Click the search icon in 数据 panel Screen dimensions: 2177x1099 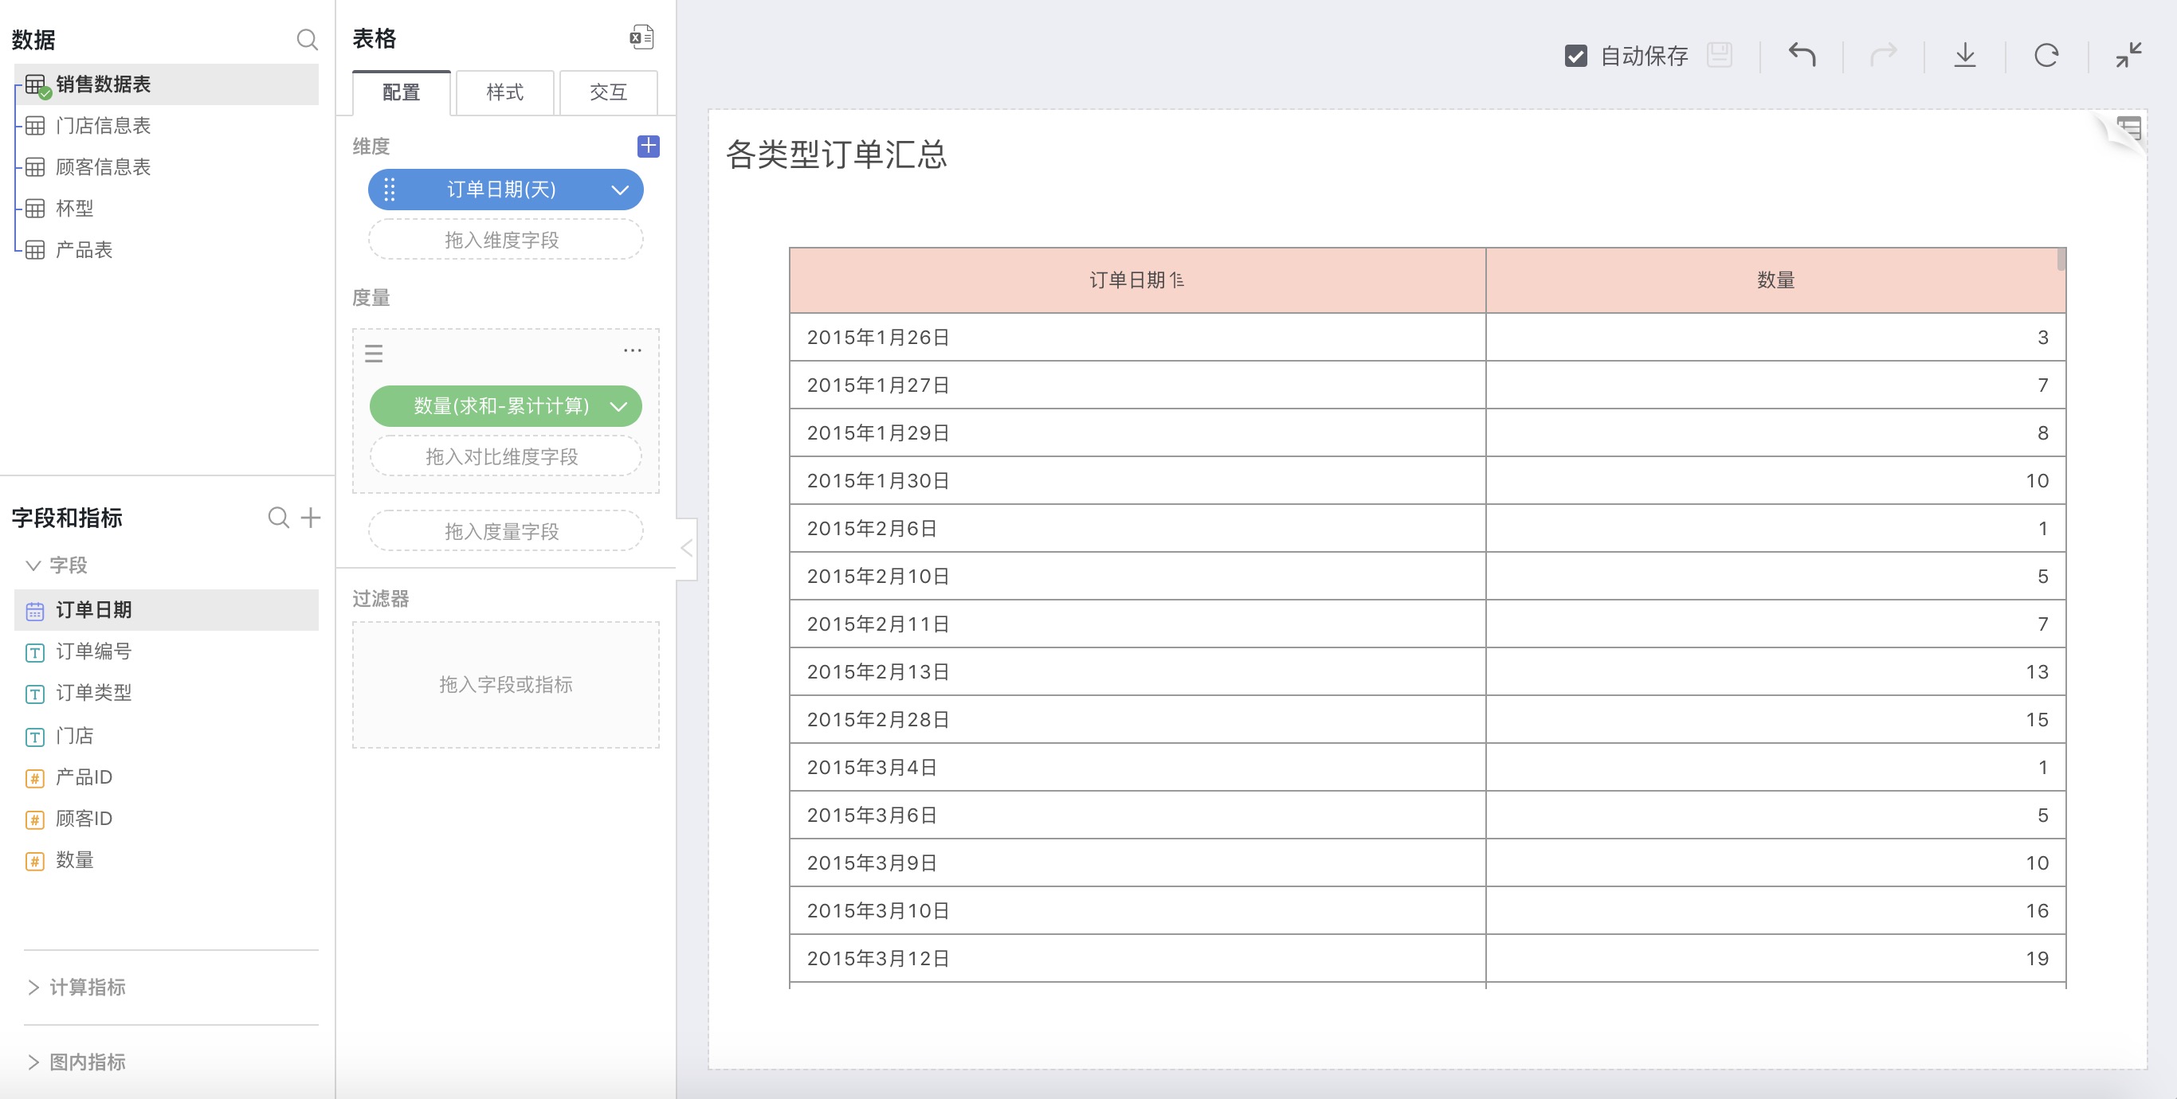pyautogui.click(x=307, y=40)
